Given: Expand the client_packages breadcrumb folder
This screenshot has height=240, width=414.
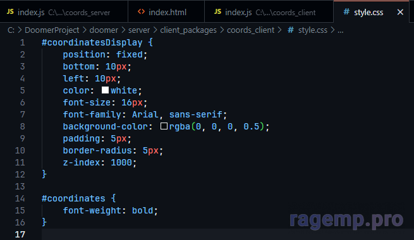Looking at the screenshot, I should [188, 30].
